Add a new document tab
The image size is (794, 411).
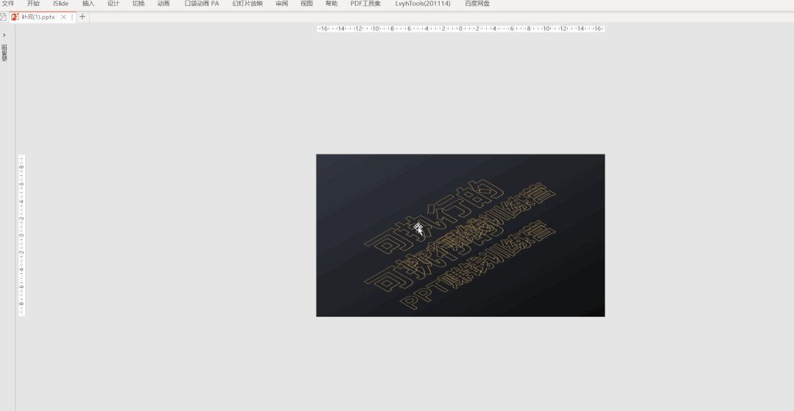[82, 17]
